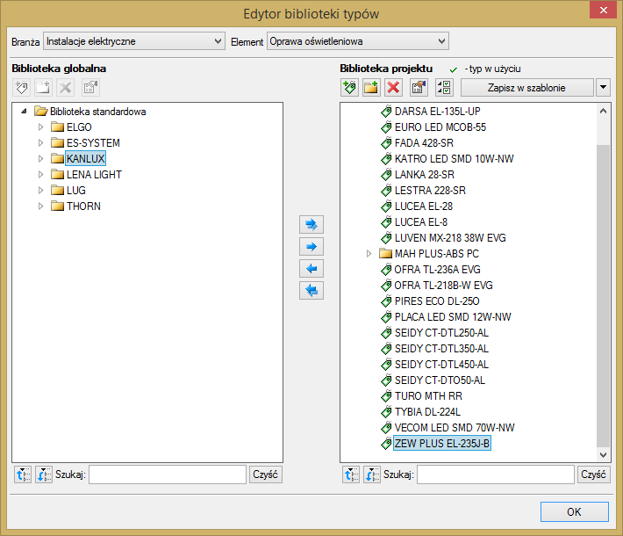Screen dimensions: 623x536
Task: Select SEIDY CT-DTO50-AL
Action: (440, 380)
